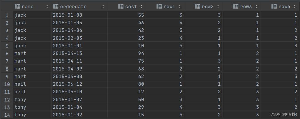
Task: Click the orderdate cell 2015-01-01
Action: pyautogui.click(x=79, y=46)
